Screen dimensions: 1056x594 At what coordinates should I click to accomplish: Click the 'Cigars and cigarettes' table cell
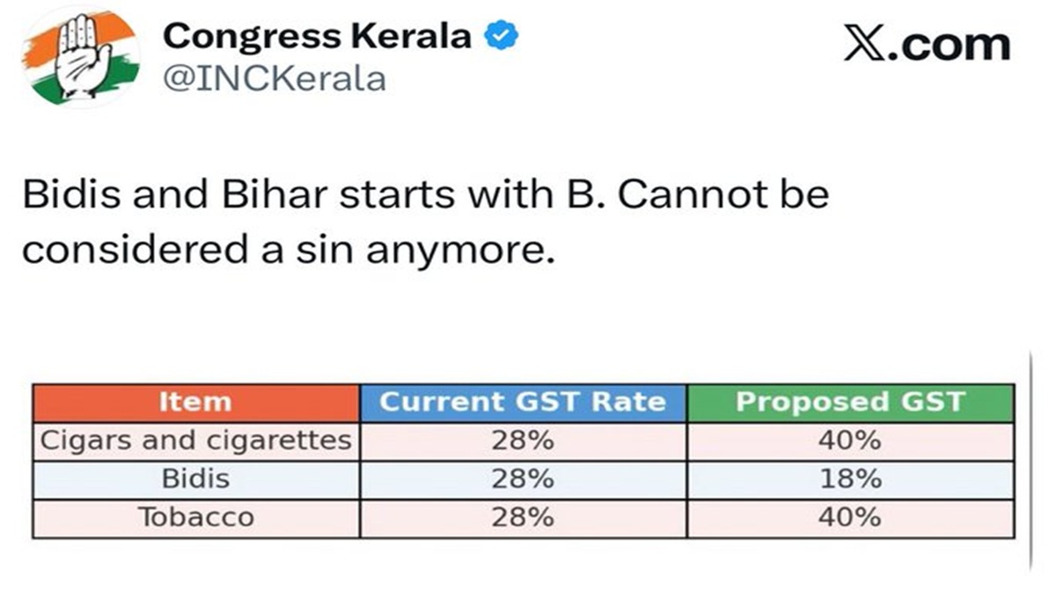point(195,440)
